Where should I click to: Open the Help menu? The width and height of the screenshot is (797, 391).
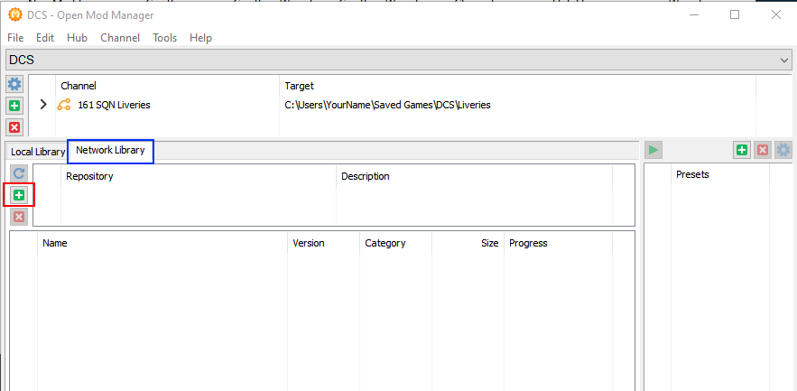pos(200,38)
